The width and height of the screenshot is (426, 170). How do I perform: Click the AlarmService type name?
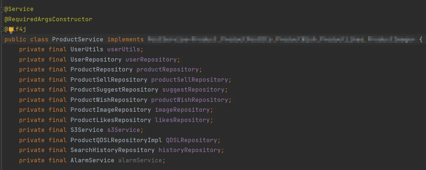pos(92,160)
